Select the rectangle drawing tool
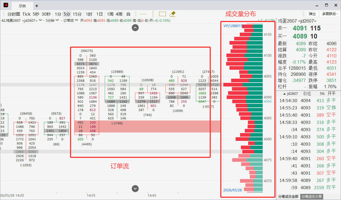Screen dimensions: 341x200 tap(163, 14)
